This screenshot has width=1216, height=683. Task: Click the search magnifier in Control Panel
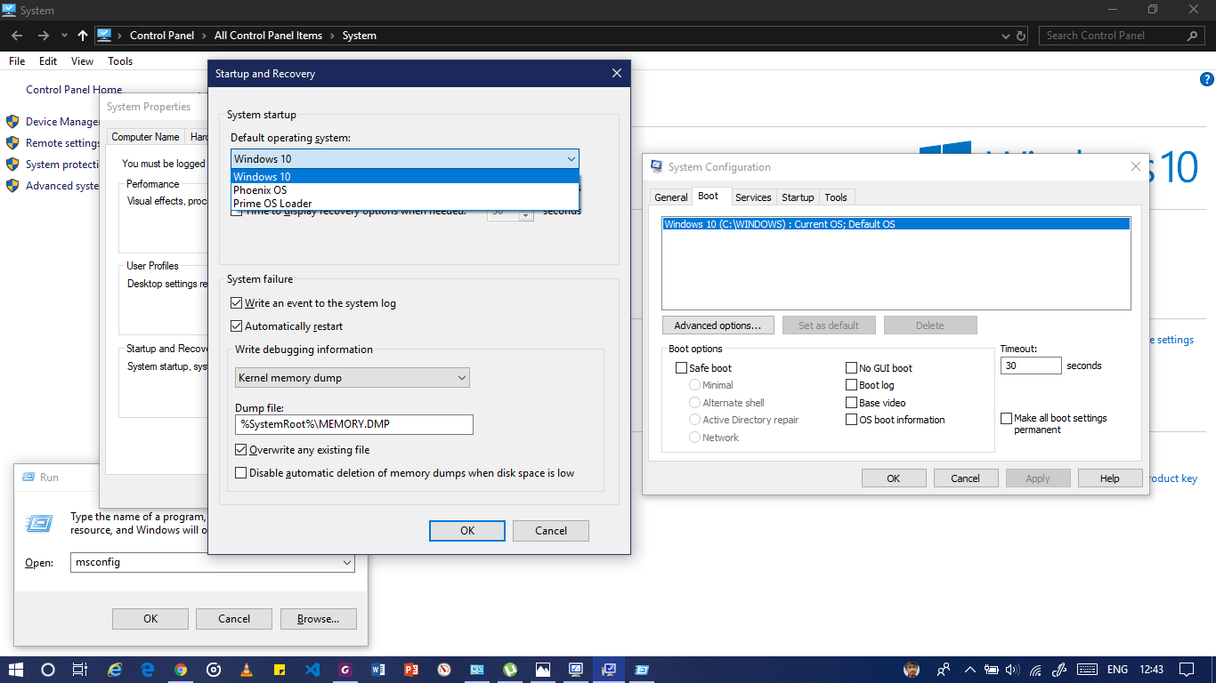click(x=1193, y=36)
